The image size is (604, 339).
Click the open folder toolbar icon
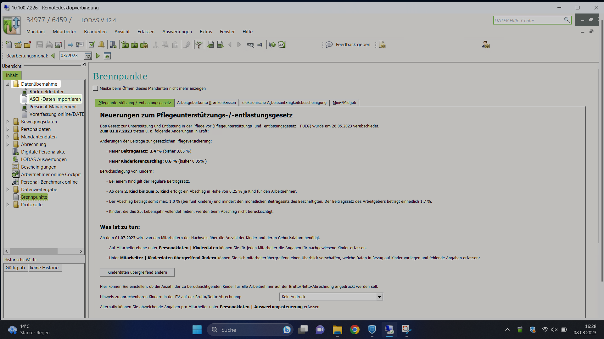point(18,45)
